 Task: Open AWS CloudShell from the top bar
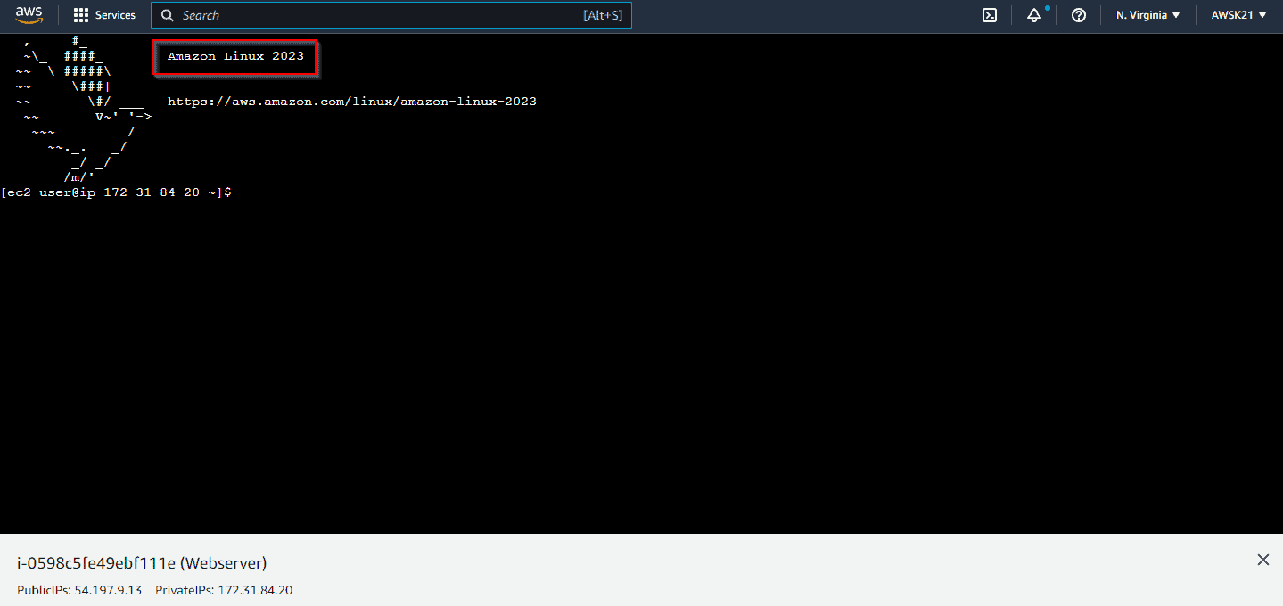(x=989, y=15)
